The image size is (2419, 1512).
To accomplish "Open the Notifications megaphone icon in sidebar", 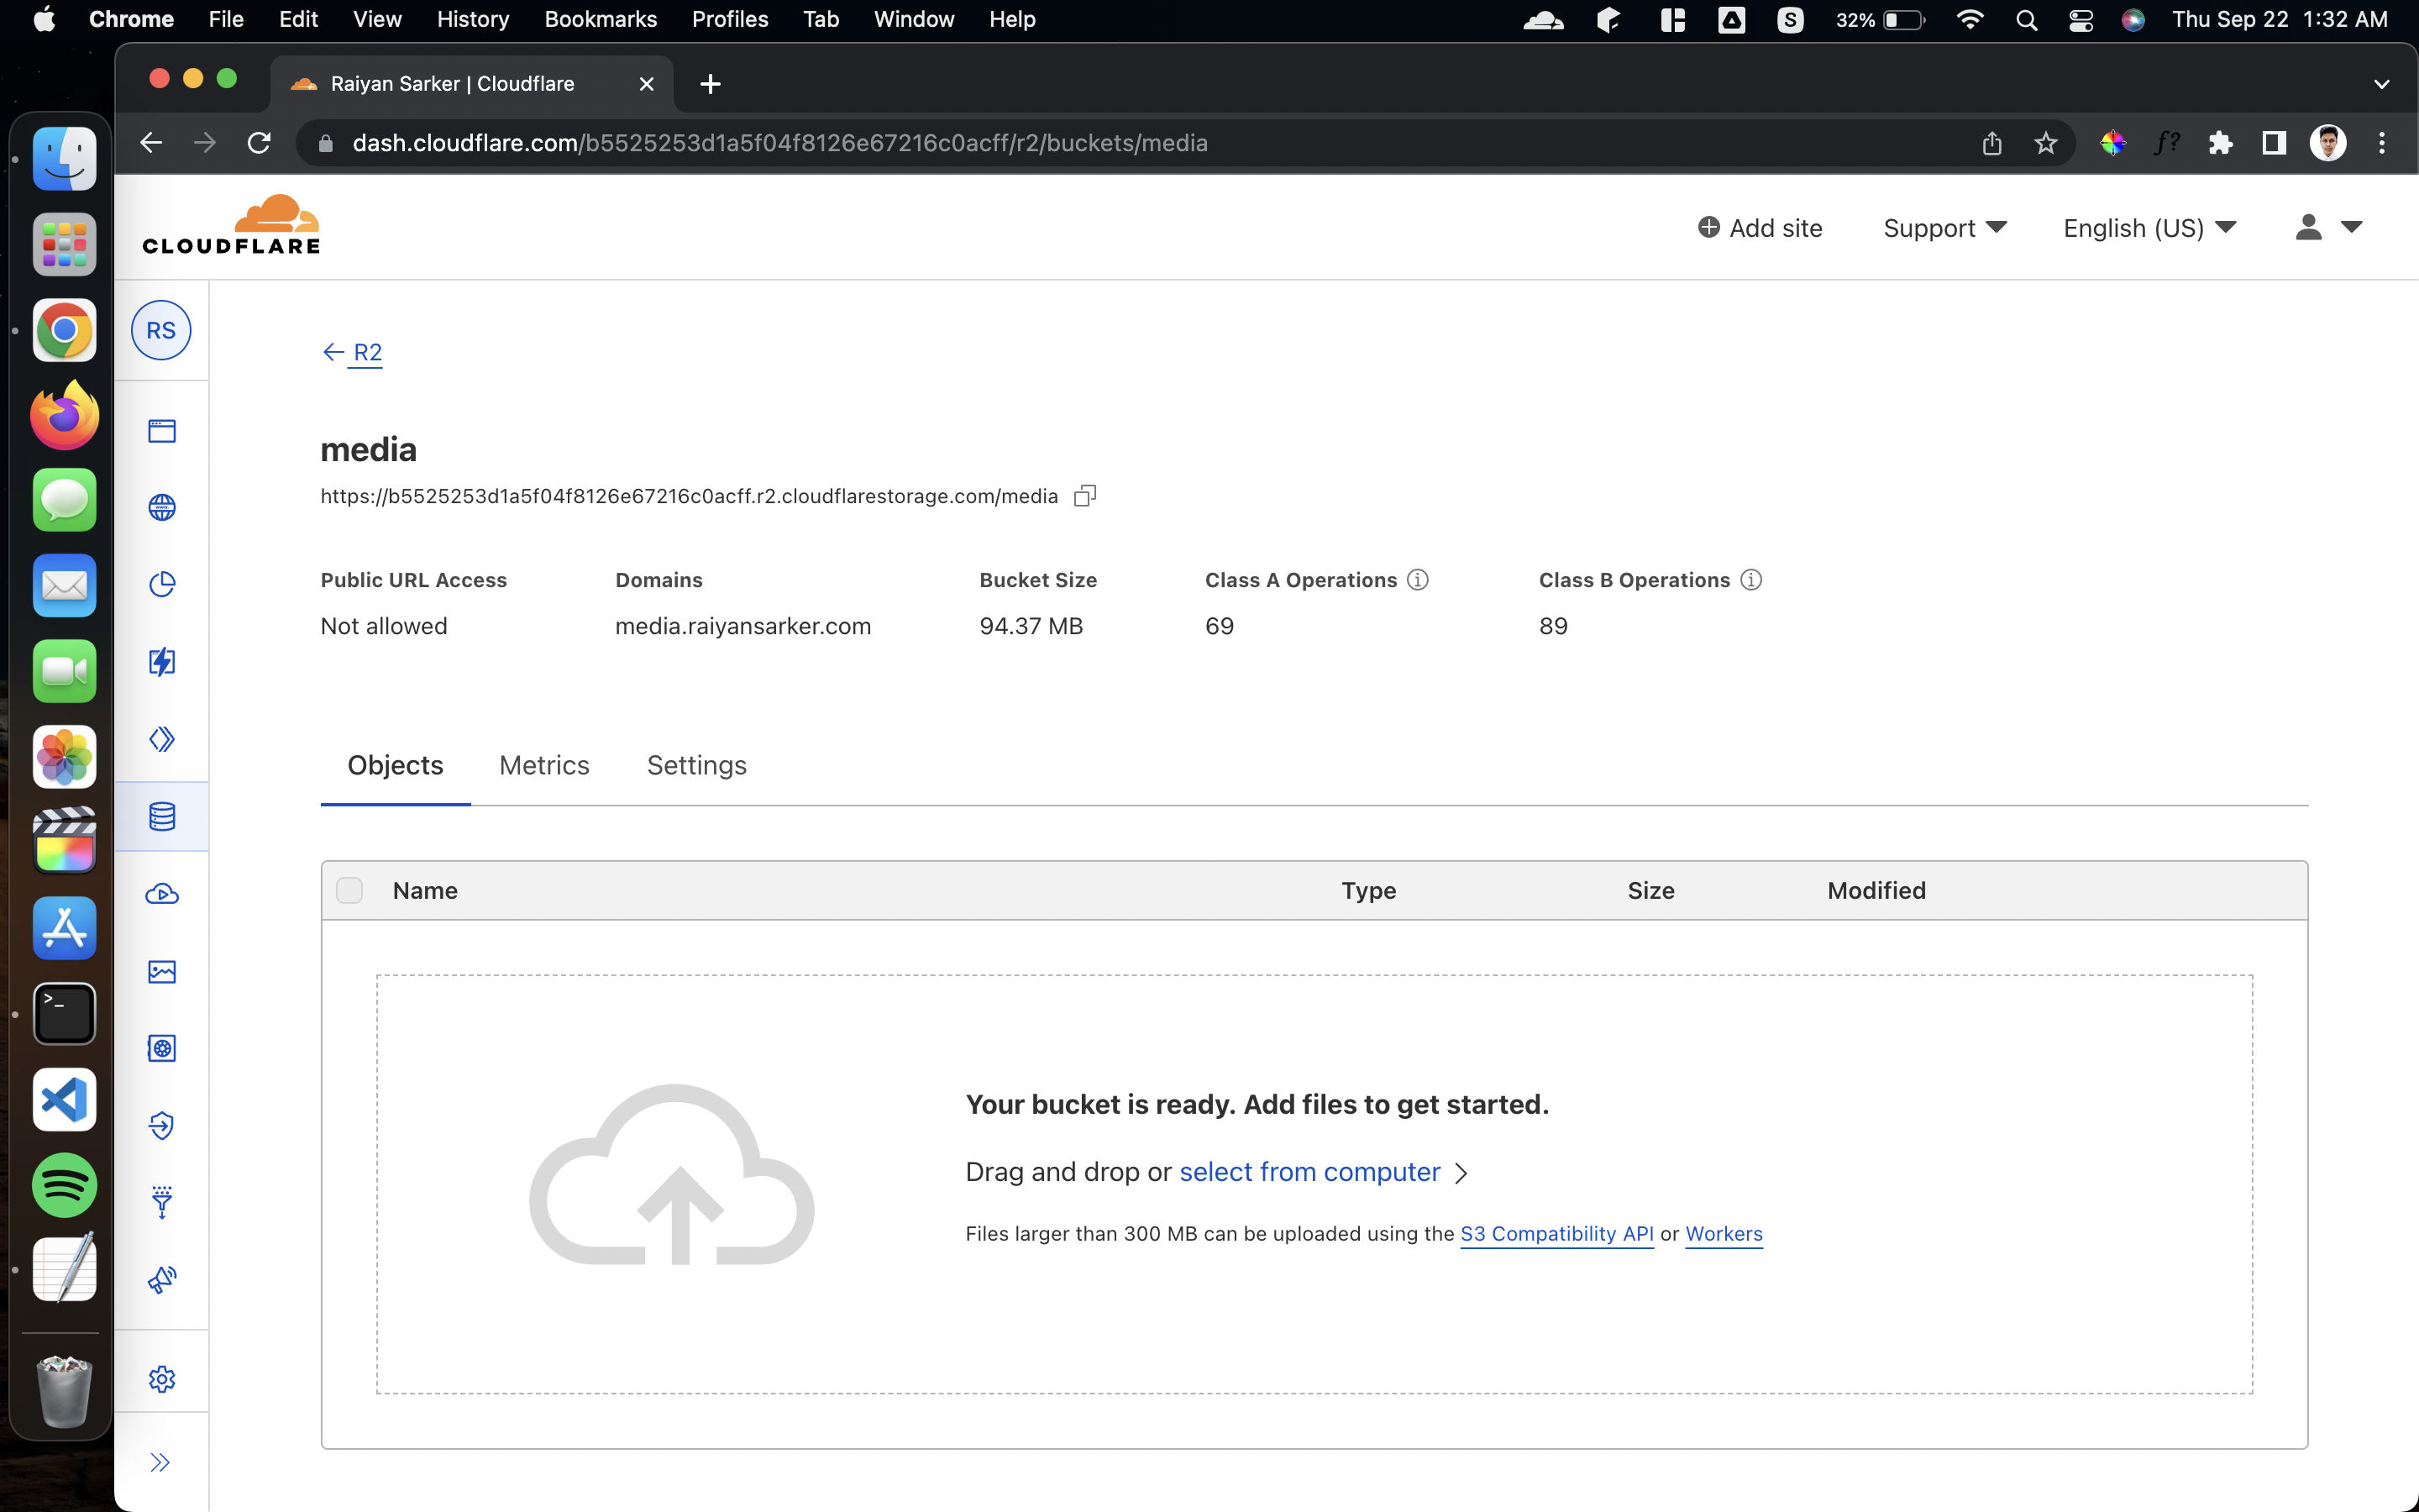I will 162,1280.
